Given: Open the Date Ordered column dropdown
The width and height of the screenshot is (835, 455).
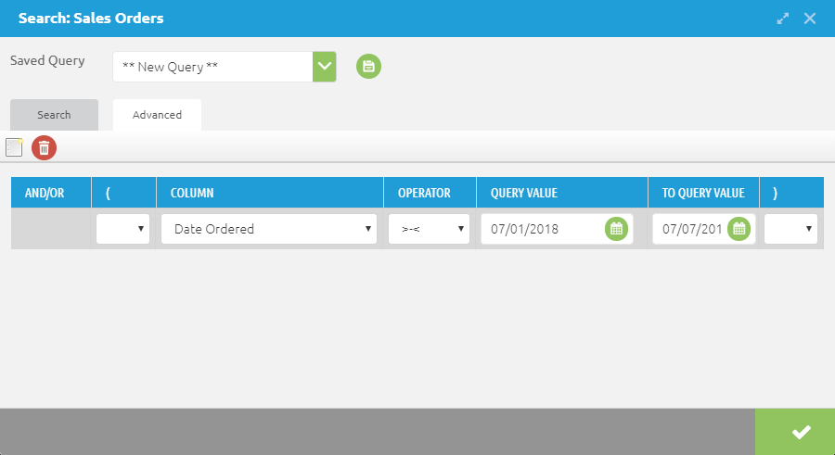Looking at the screenshot, I should 269,229.
